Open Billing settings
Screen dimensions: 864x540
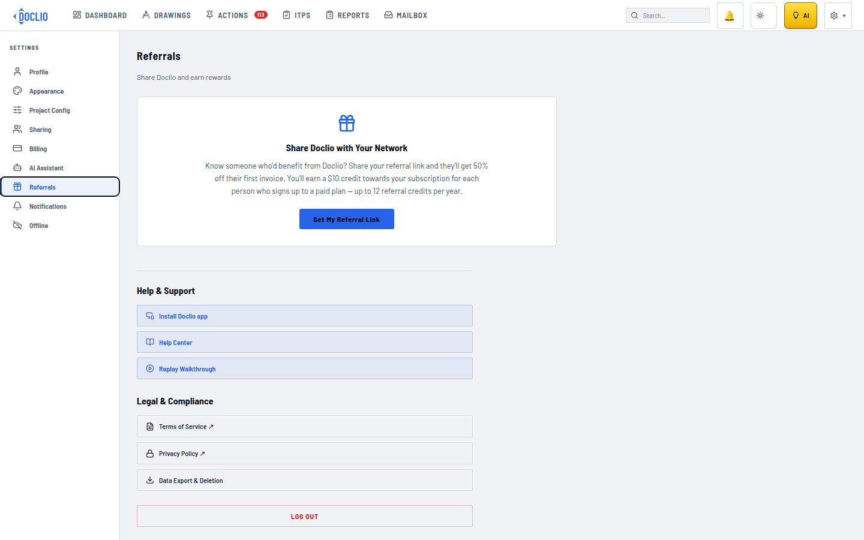pos(60,149)
